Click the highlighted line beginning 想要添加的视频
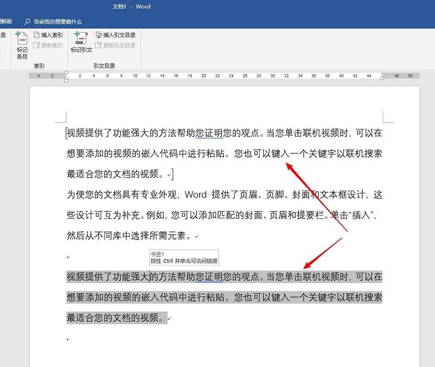 click(x=224, y=297)
